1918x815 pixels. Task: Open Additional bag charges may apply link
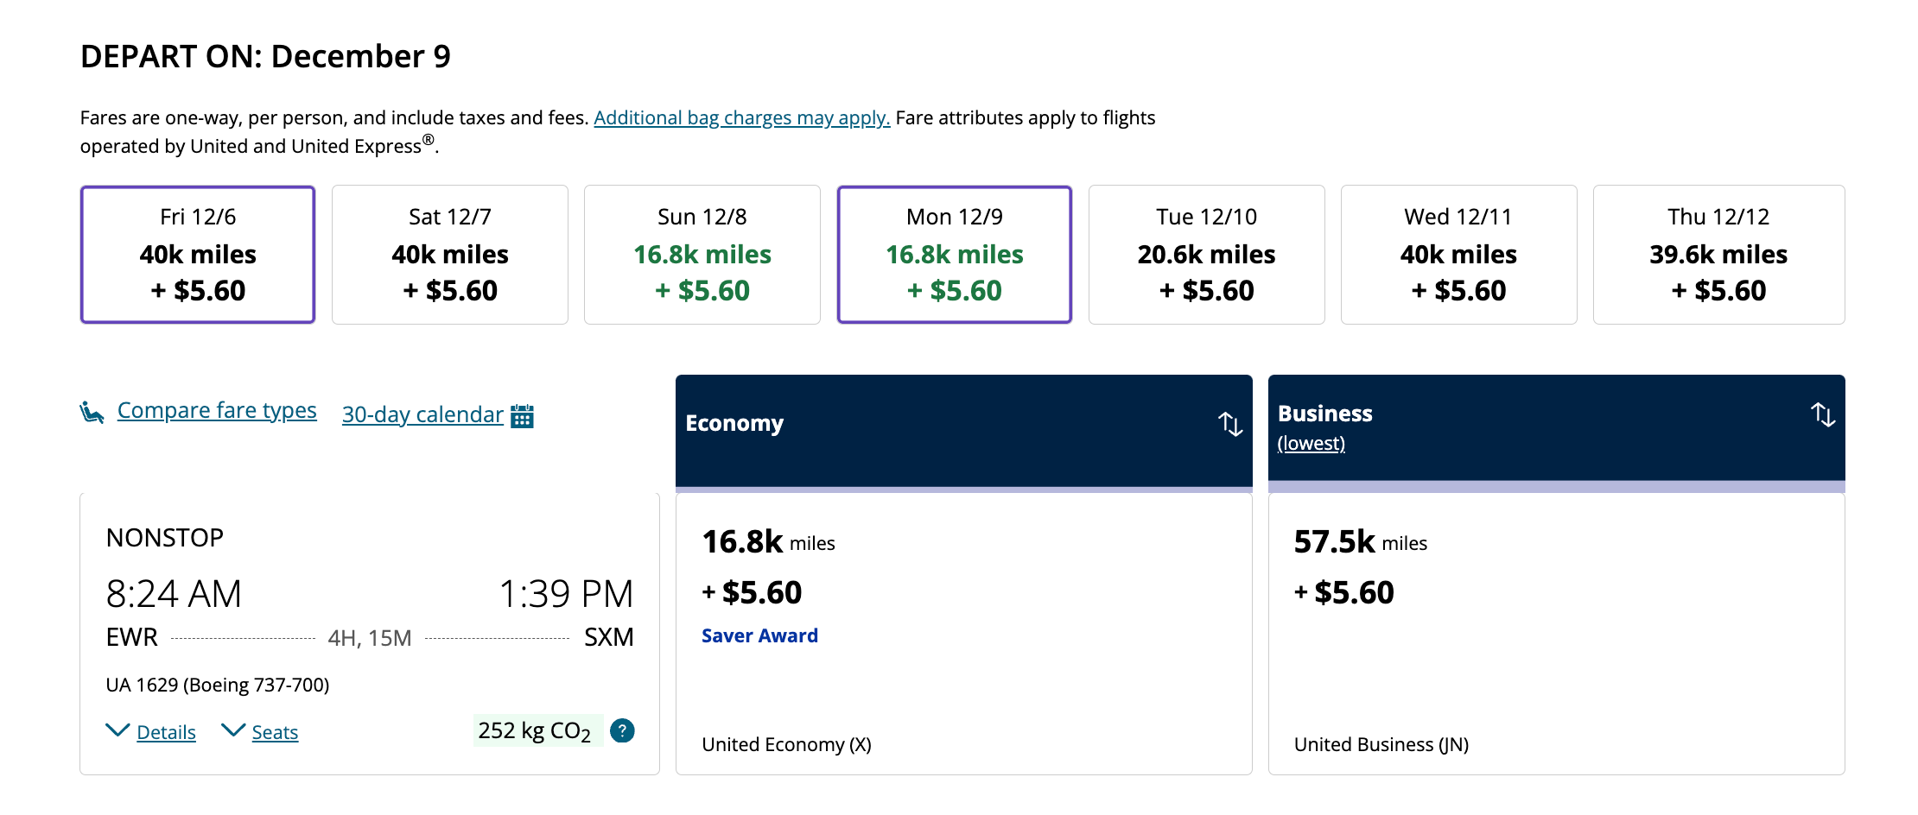pos(741,117)
